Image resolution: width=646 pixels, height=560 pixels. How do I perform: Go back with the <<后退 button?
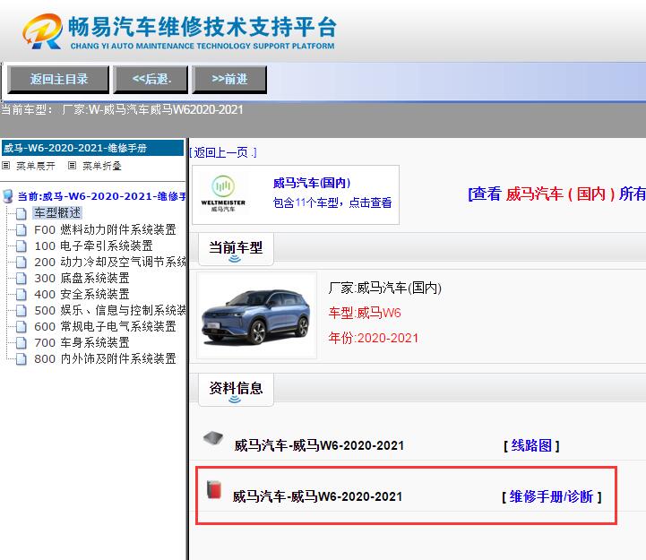click(151, 79)
